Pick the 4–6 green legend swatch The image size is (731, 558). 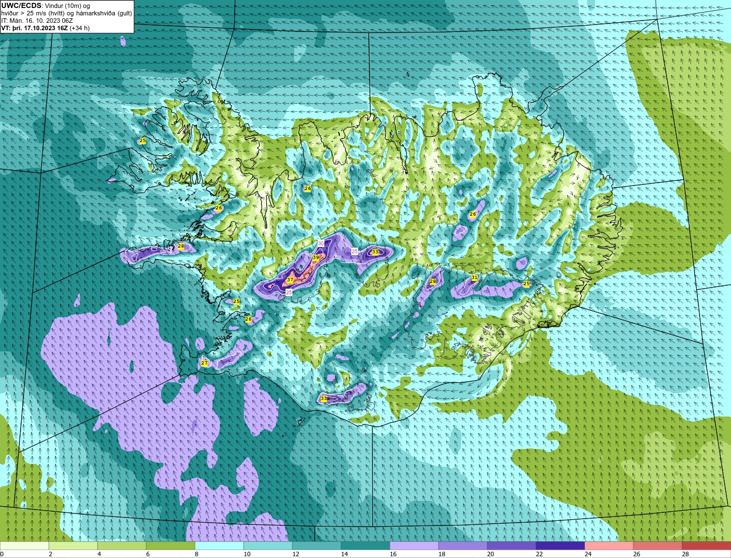coord(122,546)
